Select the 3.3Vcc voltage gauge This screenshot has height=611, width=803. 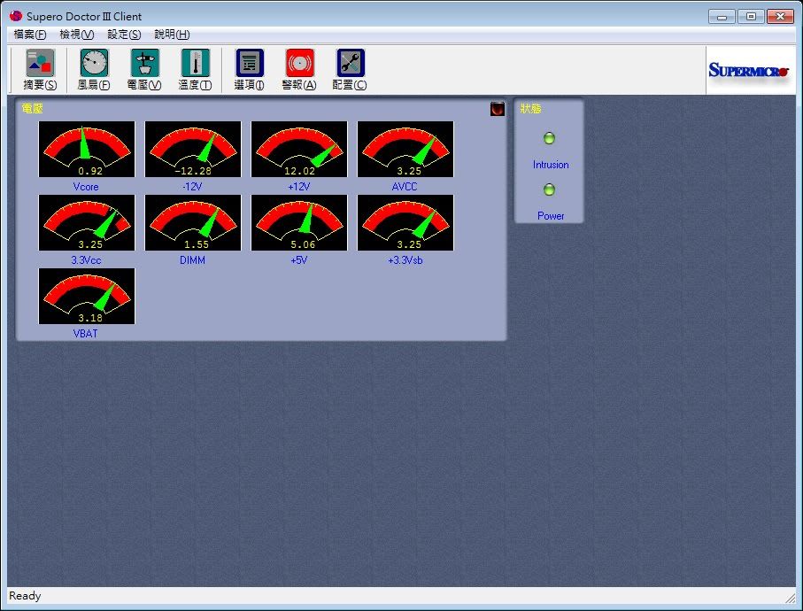tap(87, 223)
